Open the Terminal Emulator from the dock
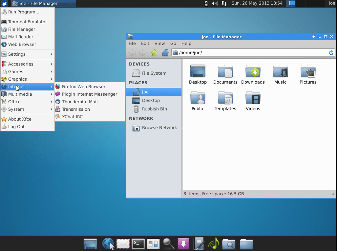Image resolution: width=337 pixels, height=251 pixels. 138,244
